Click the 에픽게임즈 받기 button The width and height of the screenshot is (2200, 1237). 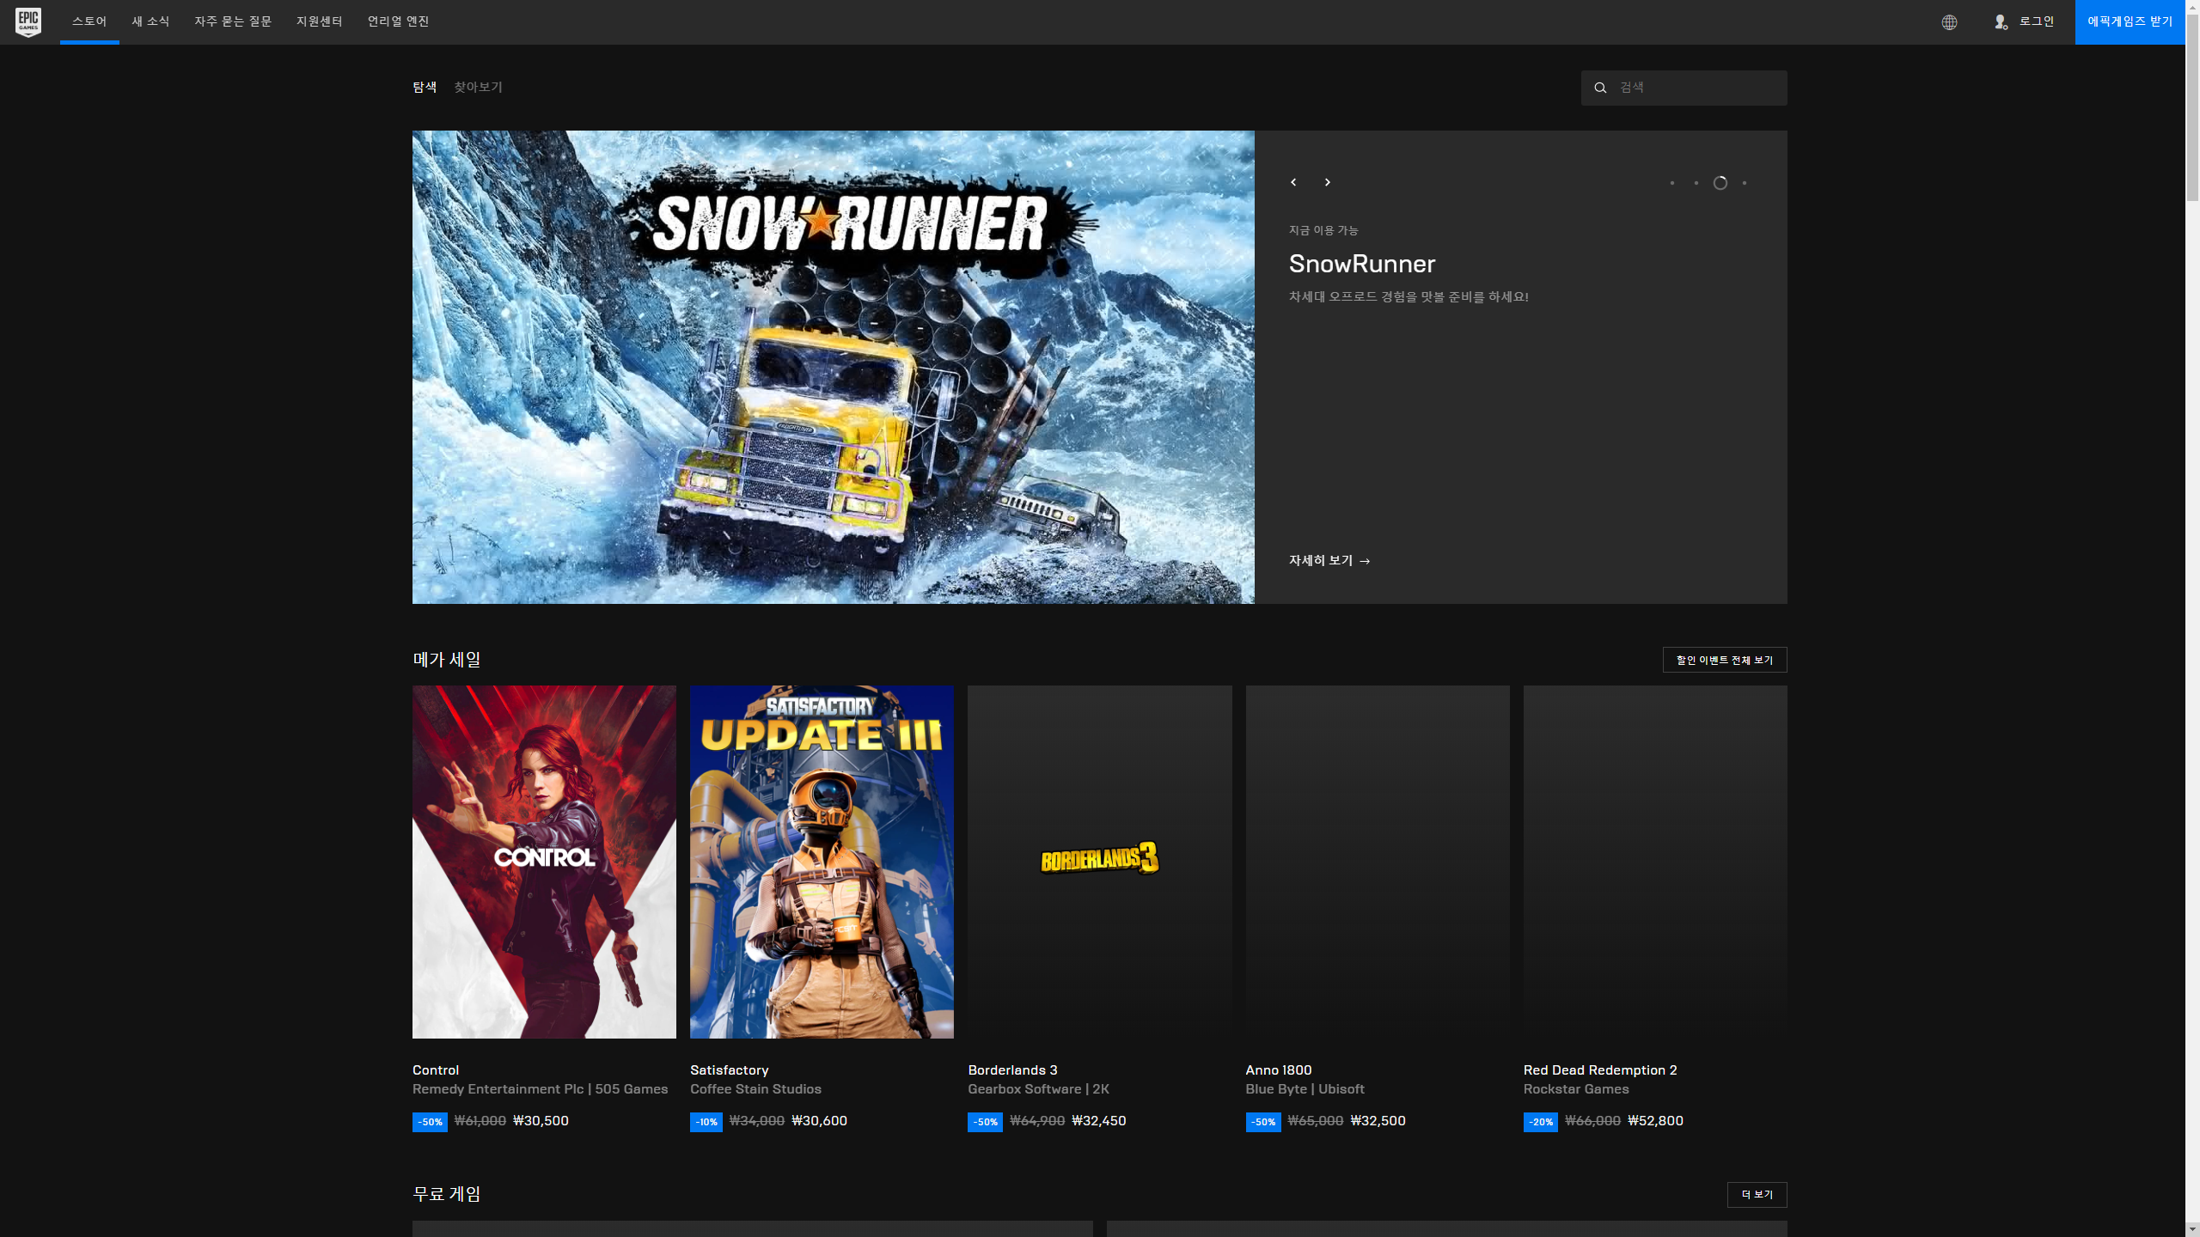[2130, 22]
